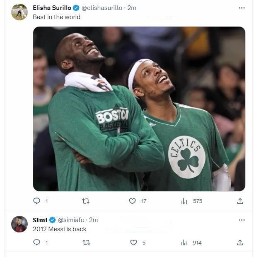Viewport: 254px width, 257px height.
Task: Open more options for Simi's tweet
Action: point(242,220)
